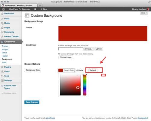This screenshot has width=151, height=121.
Task: Click the Users icon in sidebar
Action: pos(2,72)
